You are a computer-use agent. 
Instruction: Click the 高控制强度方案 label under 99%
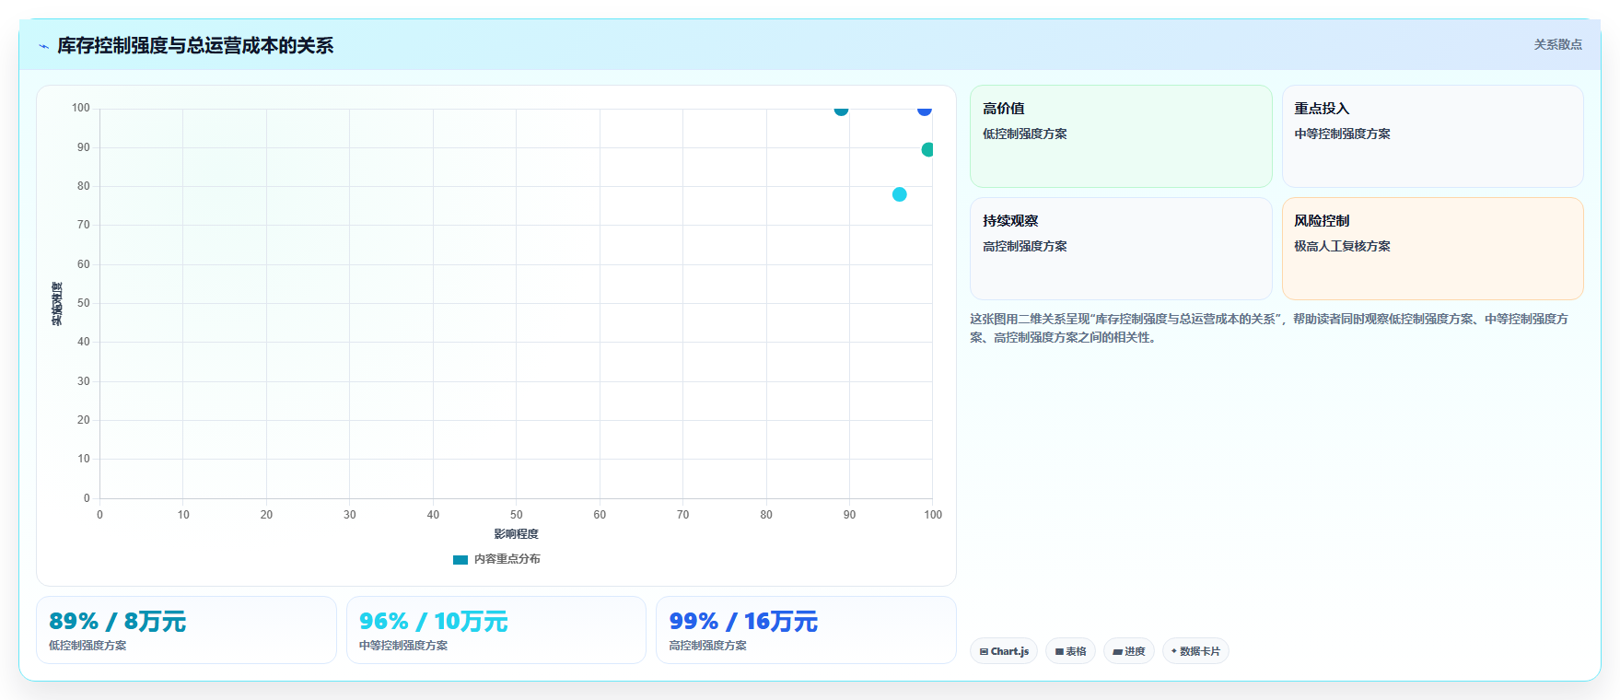pyautogui.click(x=708, y=646)
